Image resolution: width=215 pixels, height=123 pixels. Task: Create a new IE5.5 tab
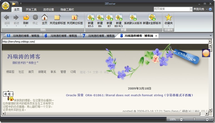pos(91,20)
